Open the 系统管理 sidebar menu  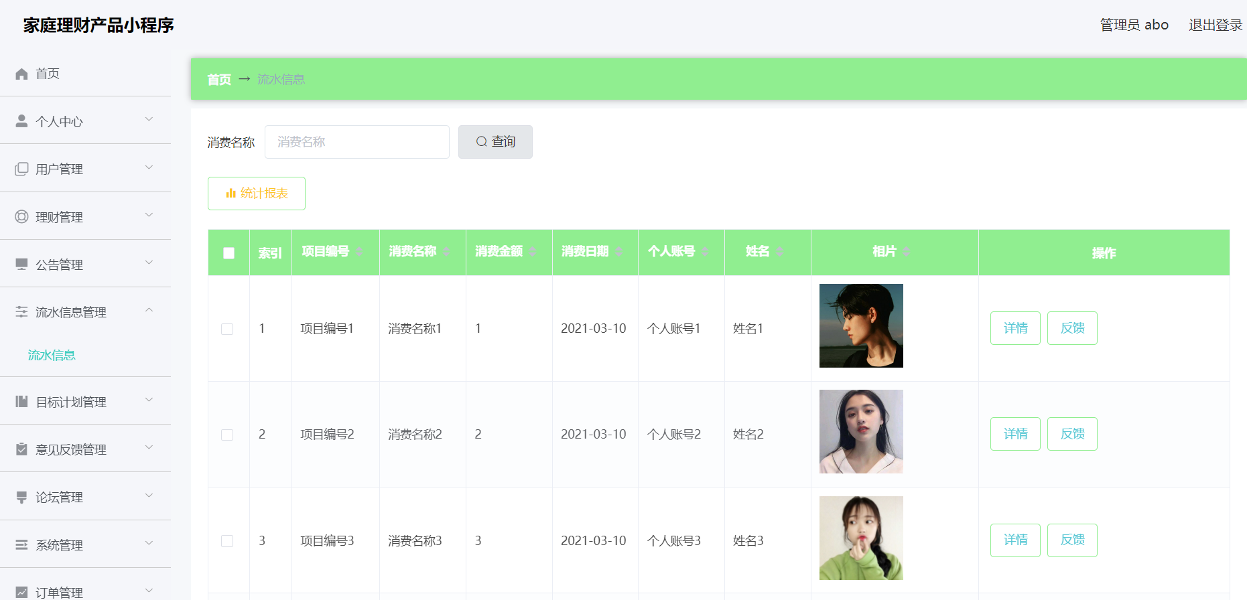pyautogui.click(x=85, y=544)
